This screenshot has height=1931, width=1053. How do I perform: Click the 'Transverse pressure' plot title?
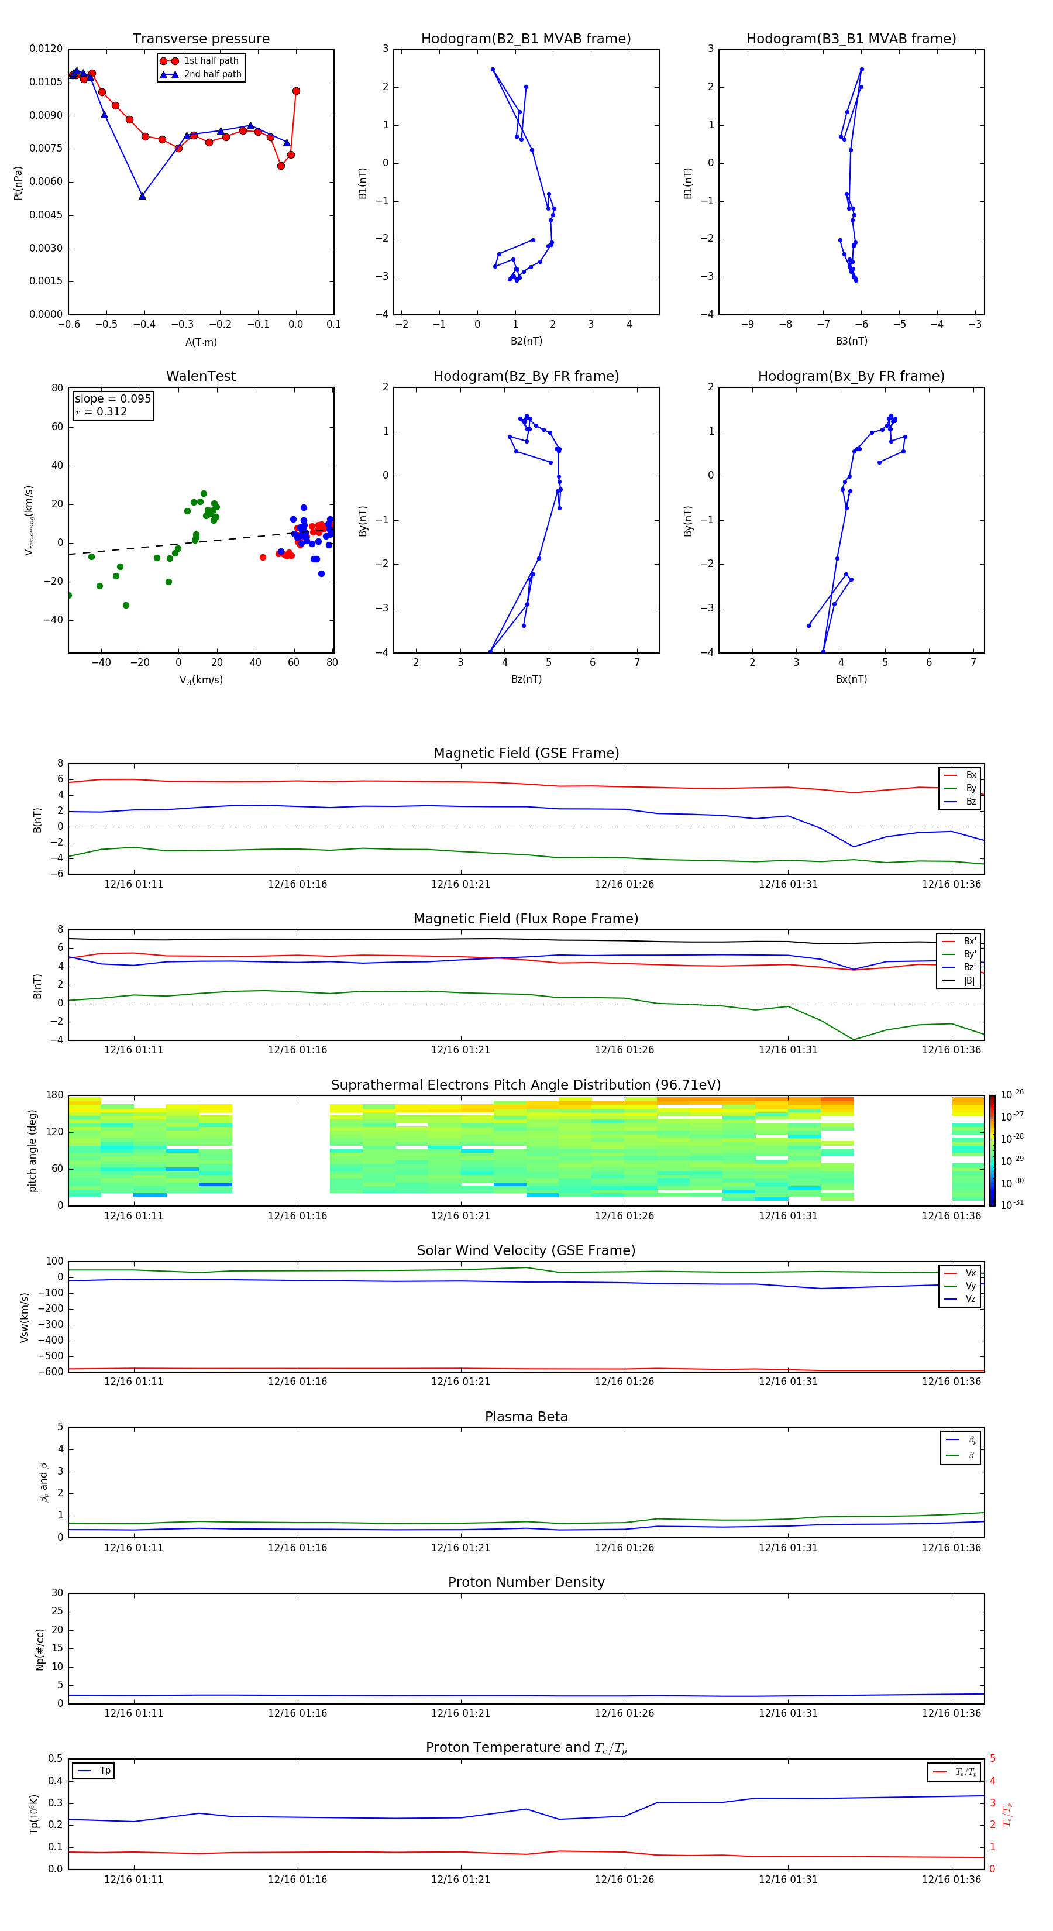201,39
